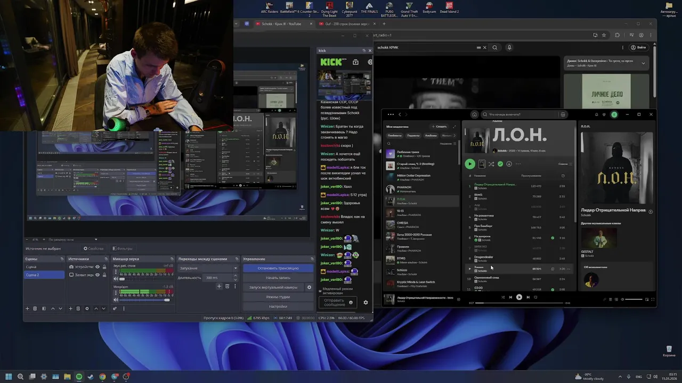Open Steam from Windows taskbar
Viewport: 682px width, 383px height.
tap(91, 377)
